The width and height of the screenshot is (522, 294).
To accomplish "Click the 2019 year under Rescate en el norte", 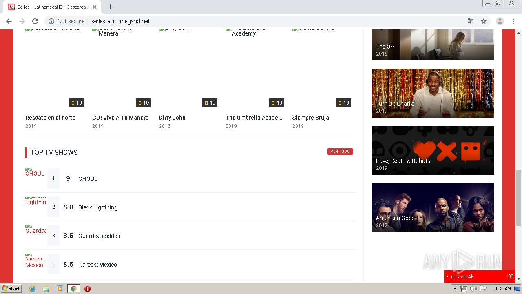I will click(x=31, y=126).
